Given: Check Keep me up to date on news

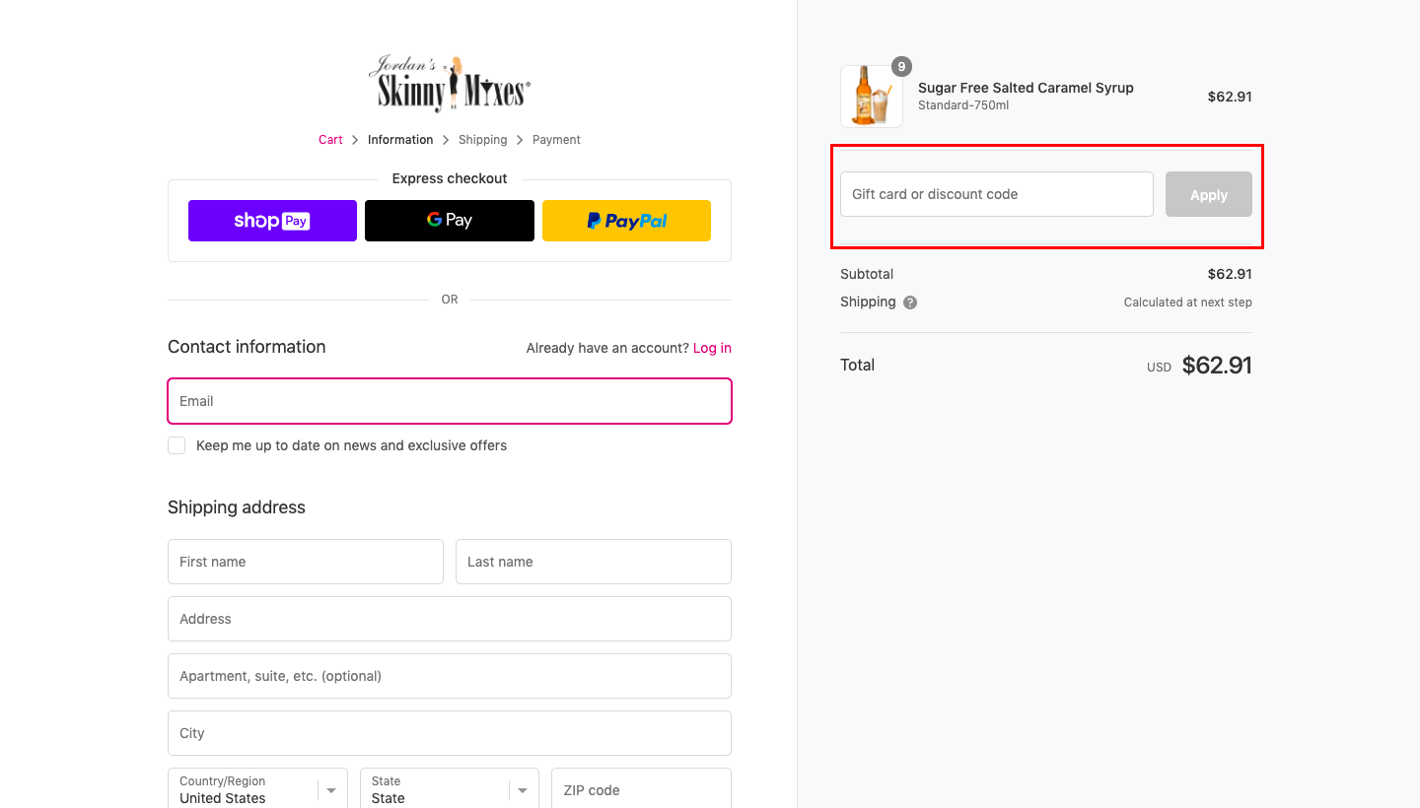Looking at the screenshot, I should click(x=177, y=445).
